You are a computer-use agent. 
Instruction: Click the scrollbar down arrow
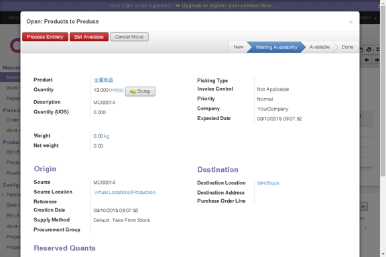click(x=383, y=254)
